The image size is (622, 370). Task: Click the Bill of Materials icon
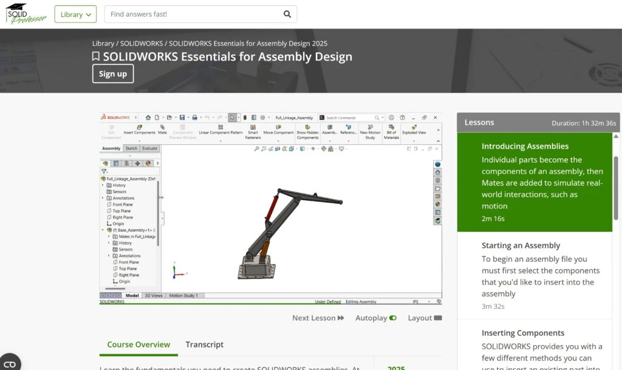coord(391,127)
